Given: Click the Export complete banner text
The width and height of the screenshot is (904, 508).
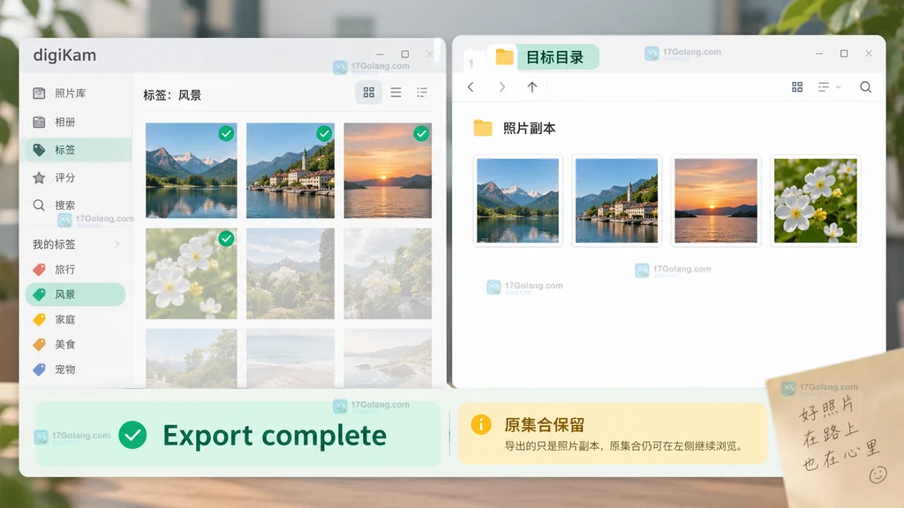Looking at the screenshot, I should pyautogui.click(x=275, y=436).
